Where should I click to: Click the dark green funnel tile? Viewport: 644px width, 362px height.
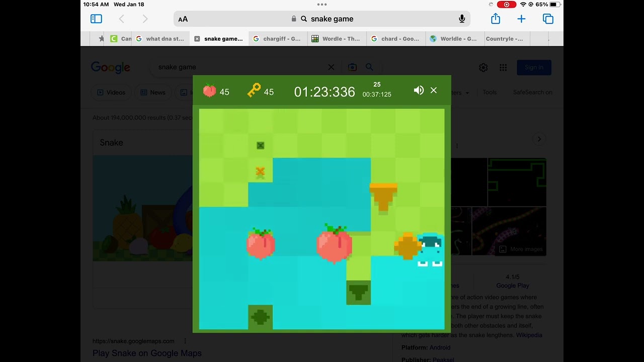point(359,293)
